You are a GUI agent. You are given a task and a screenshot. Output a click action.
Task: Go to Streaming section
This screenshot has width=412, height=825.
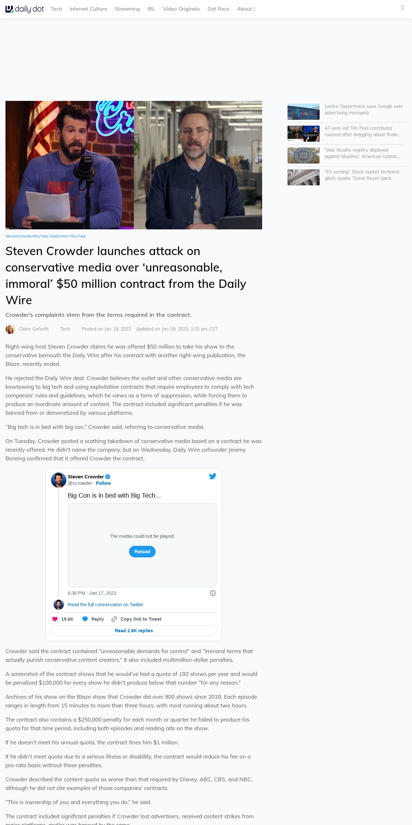[x=127, y=9]
